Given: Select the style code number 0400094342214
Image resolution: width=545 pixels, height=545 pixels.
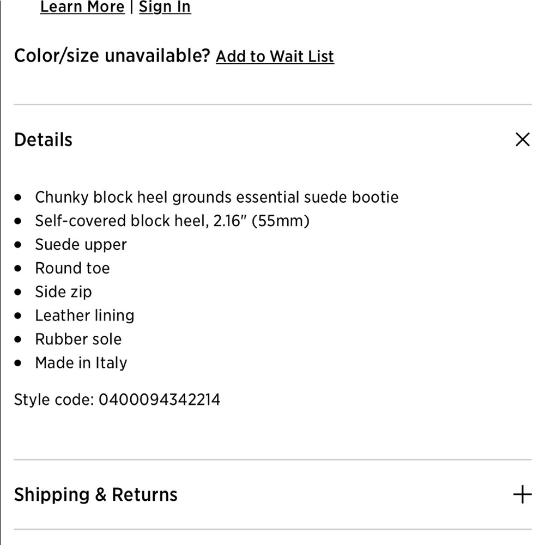Looking at the screenshot, I should 159,399.
